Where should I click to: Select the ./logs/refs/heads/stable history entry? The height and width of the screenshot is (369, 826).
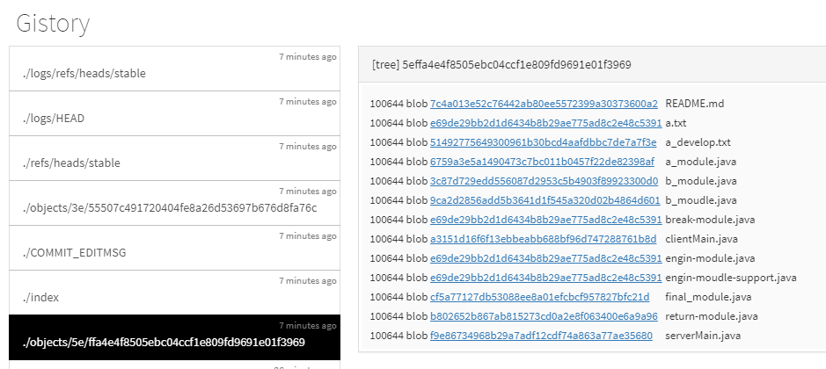174,69
